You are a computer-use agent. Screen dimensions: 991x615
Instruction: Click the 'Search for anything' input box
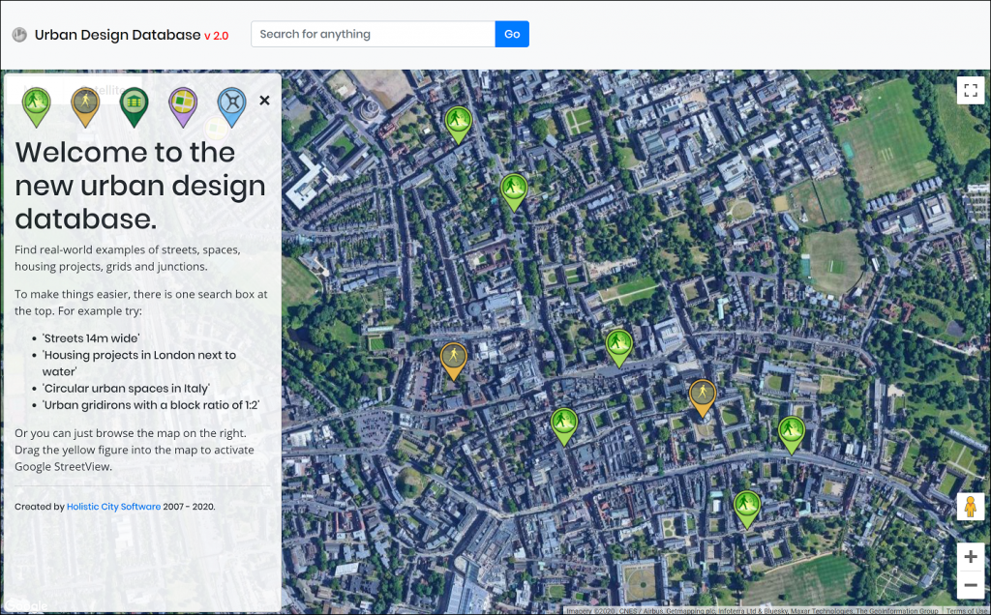coord(373,34)
